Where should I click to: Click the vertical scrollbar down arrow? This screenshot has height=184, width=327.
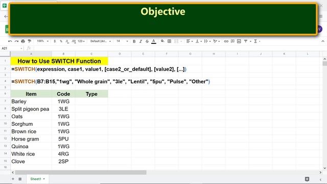pyautogui.click(x=325, y=168)
